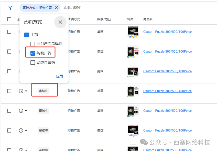The height and width of the screenshot is (151, 217).
Task: Click the filter funnel icon
Action: click(x=10, y=8)
